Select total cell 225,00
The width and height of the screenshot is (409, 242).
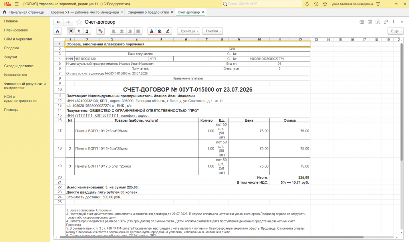click(x=290, y=178)
